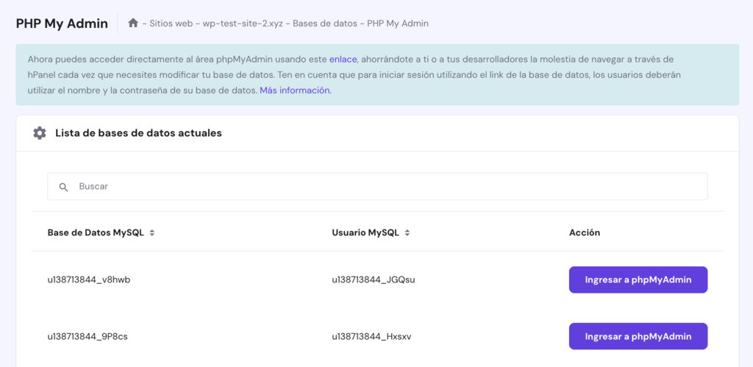
Task: Click 'wp-test-site-2.xyz' breadcrumb item
Action: [x=243, y=23]
